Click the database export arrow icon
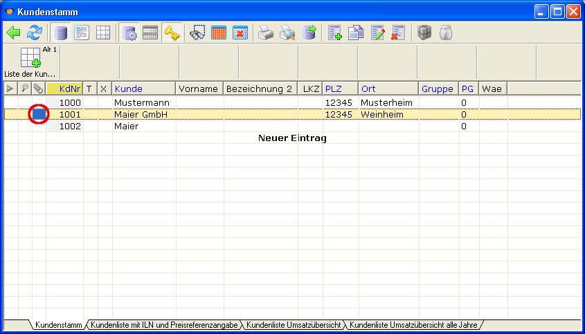This screenshot has height=334, width=585. (309, 33)
